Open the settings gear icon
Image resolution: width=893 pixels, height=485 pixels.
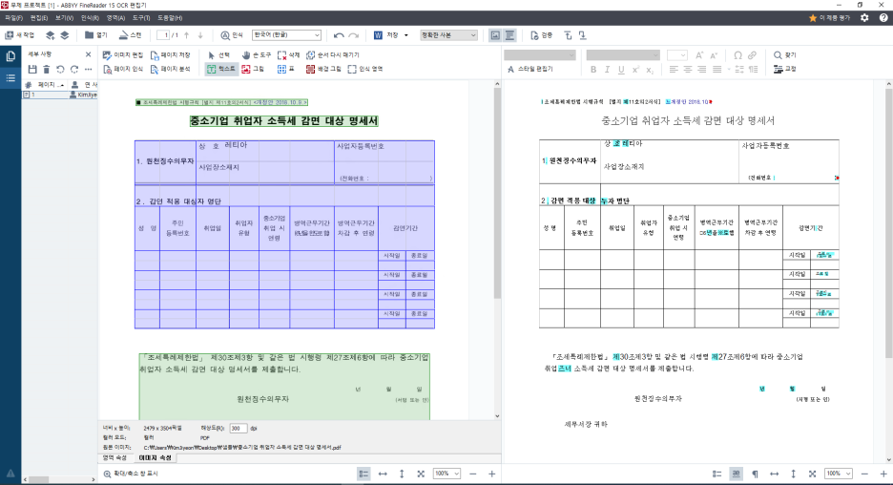coord(864,18)
